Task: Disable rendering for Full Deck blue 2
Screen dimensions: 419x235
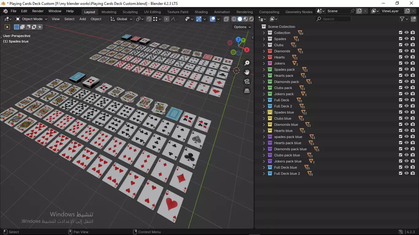Action: tap(413, 173)
